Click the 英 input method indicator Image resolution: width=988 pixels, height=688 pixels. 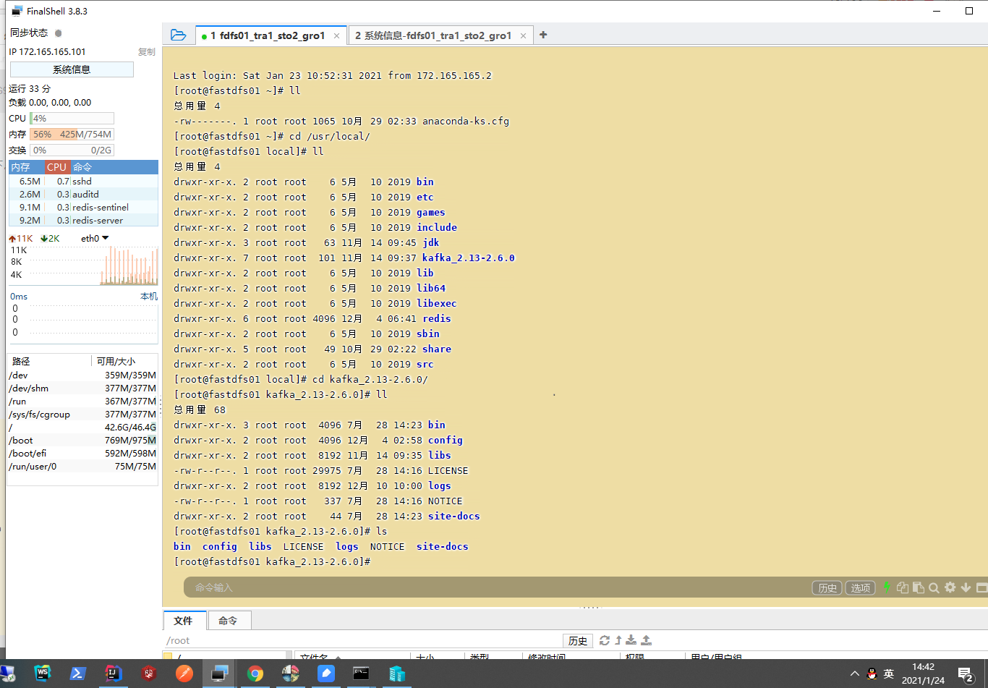889,674
